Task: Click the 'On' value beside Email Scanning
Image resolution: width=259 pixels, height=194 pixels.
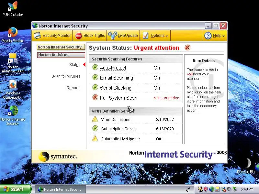Action: pyautogui.click(x=157, y=78)
